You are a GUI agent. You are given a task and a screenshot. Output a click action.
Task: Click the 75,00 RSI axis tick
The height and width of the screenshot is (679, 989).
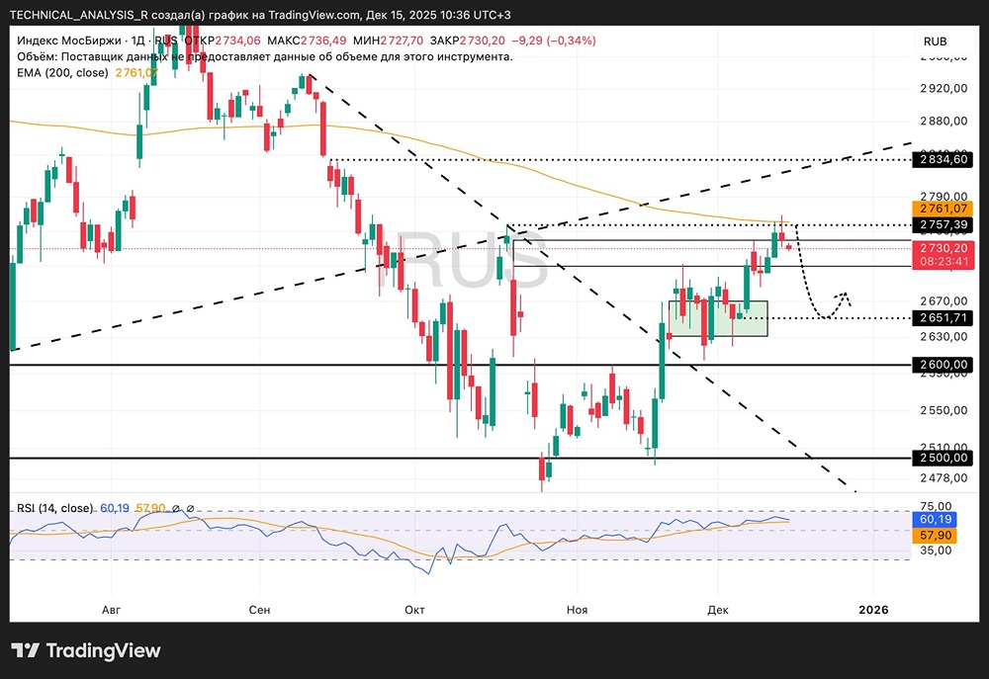point(936,506)
